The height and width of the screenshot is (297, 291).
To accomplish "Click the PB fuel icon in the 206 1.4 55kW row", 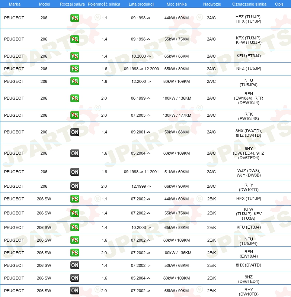I will tap(75, 39).
